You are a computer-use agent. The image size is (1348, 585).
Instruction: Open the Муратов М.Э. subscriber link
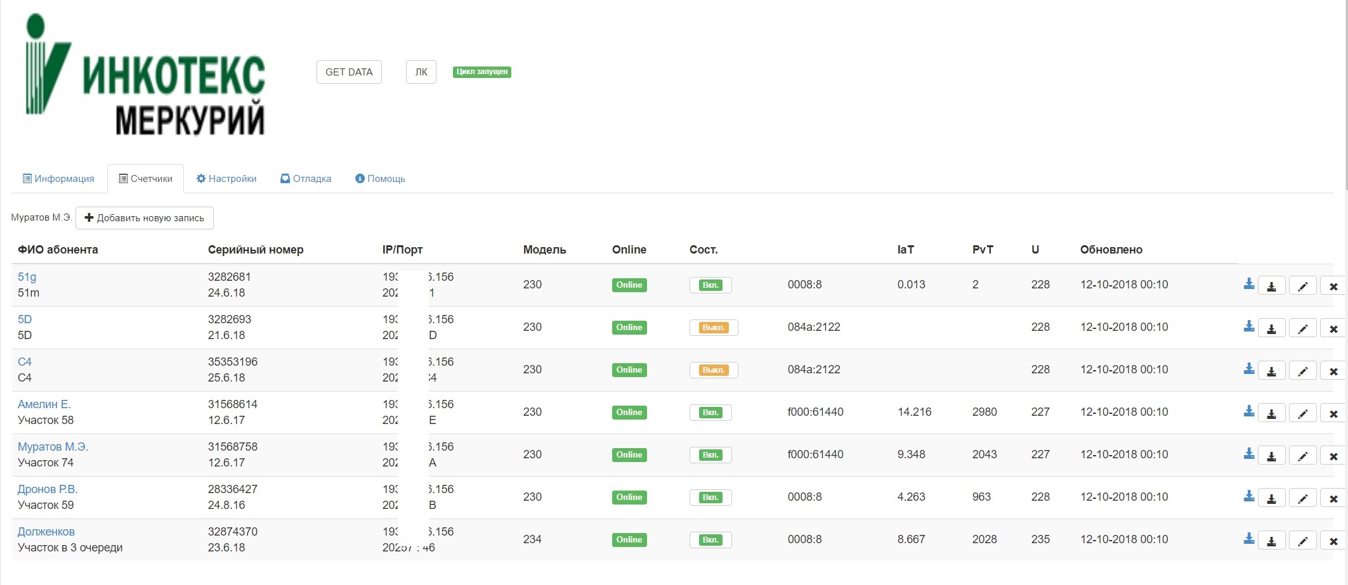53,447
